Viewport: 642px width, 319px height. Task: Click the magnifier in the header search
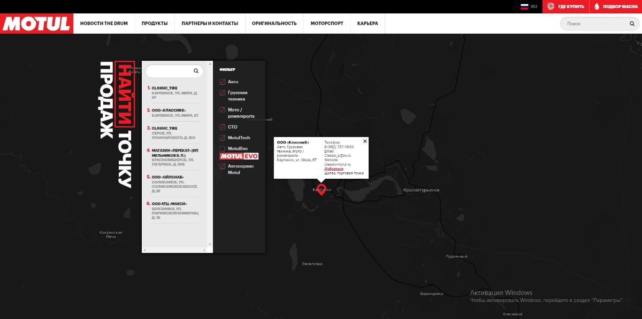[x=632, y=24]
